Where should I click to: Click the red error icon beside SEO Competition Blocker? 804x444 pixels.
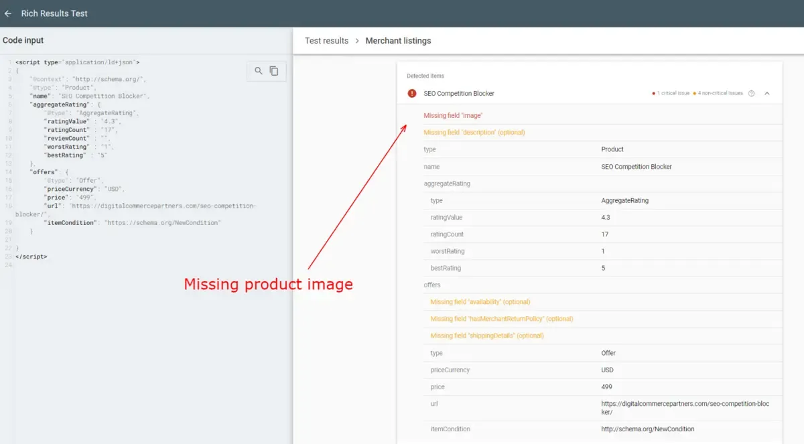412,93
